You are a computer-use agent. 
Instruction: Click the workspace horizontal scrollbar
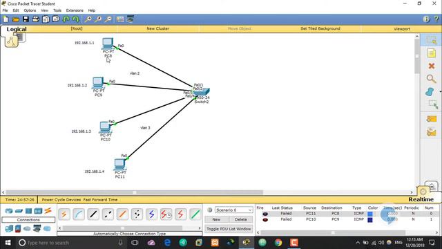(x=135, y=192)
